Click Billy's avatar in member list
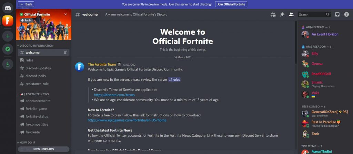The width and height of the screenshot is (353, 154). 305,54
